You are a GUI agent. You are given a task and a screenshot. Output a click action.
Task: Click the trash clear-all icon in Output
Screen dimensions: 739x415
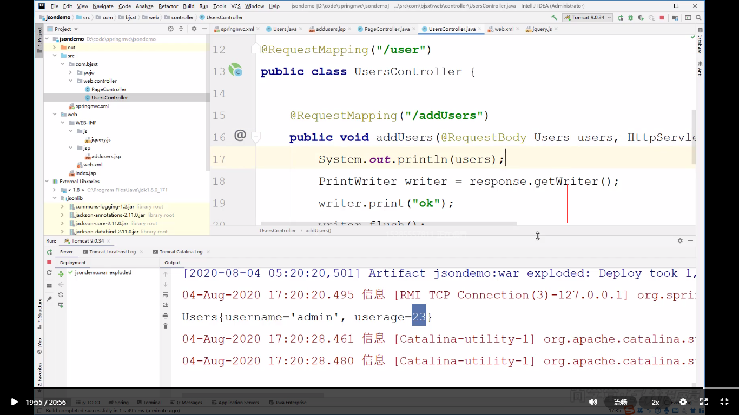166,326
